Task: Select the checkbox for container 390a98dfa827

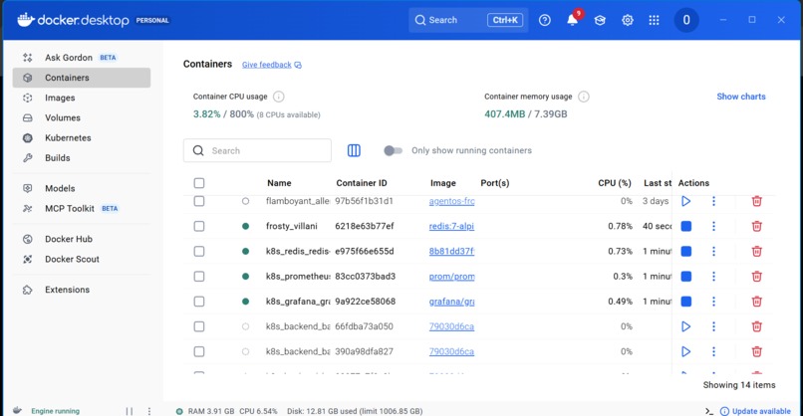Action: point(199,351)
